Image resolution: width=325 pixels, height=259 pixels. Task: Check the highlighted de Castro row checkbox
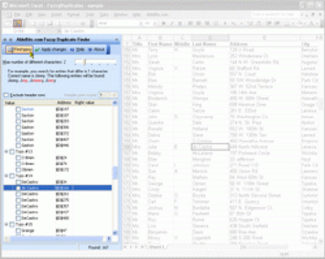(18, 188)
